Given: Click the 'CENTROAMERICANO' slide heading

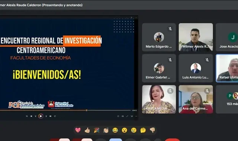Looking at the screenshot, I should (x=41, y=50).
